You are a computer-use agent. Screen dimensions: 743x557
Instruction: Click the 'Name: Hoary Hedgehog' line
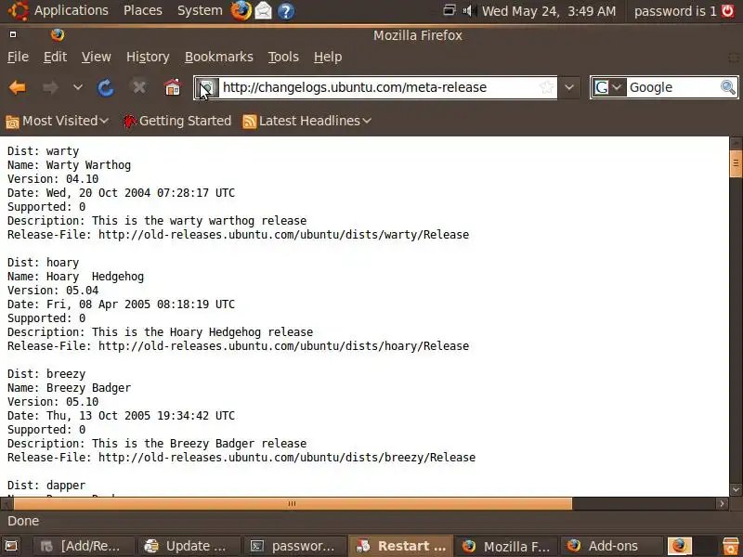click(75, 277)
